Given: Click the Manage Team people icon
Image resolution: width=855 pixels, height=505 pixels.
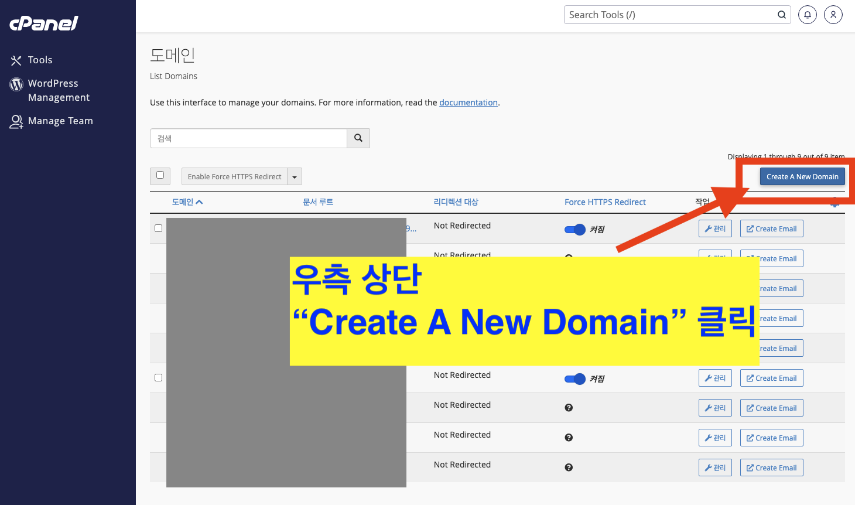Looking at the screenshot, I should pyautogui.click(x=16, y=121).
